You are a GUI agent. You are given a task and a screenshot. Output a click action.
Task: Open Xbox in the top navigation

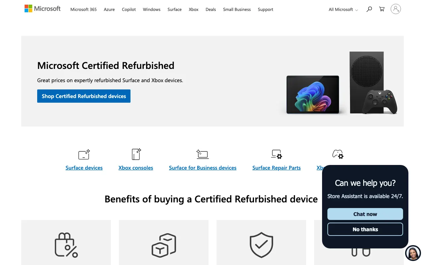pyautogui.click(x=194, y=10)
